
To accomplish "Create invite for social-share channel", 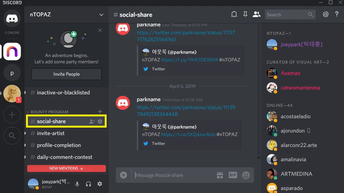I will click(x=92, y=121).
